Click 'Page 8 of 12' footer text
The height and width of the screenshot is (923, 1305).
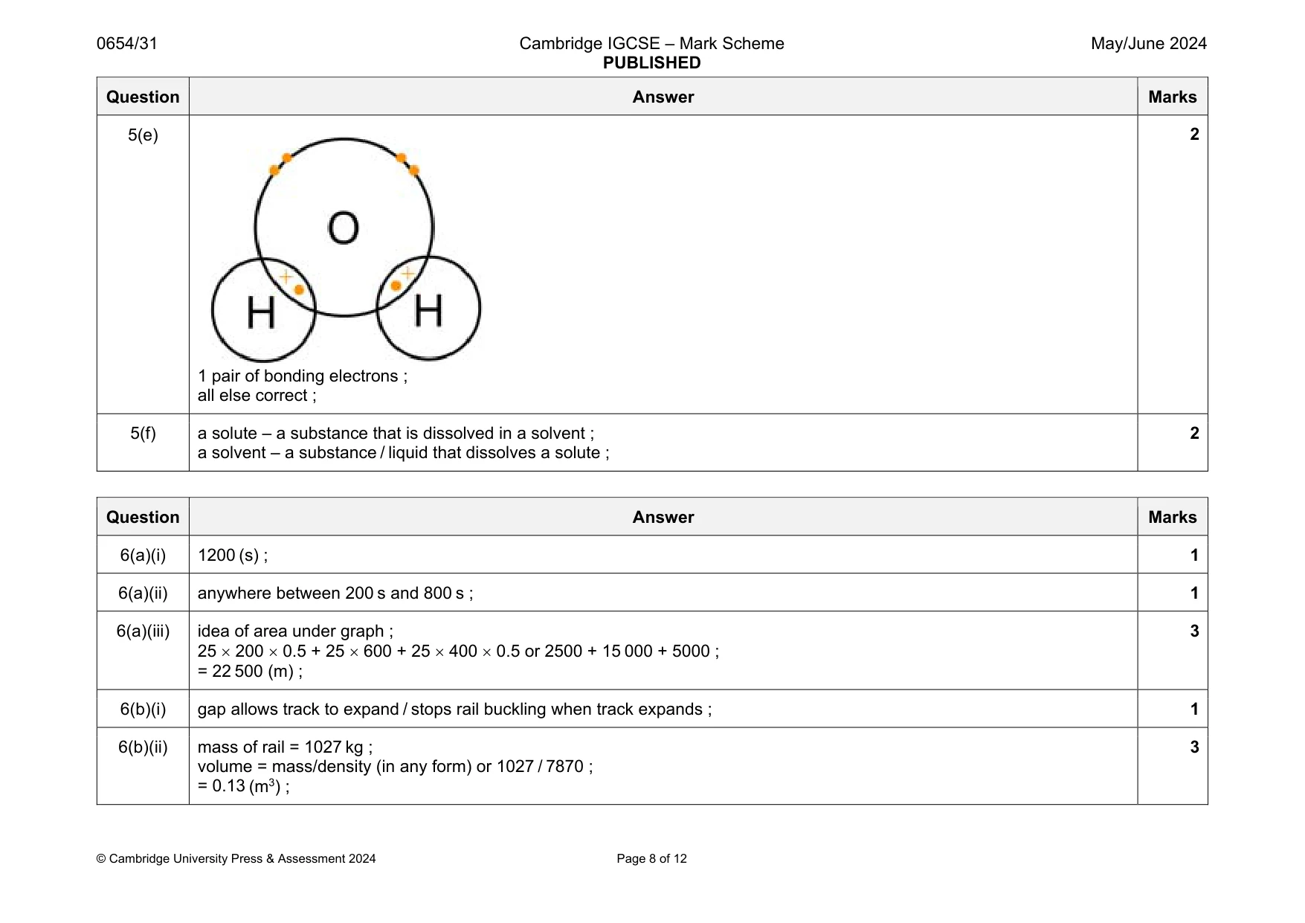651,858
